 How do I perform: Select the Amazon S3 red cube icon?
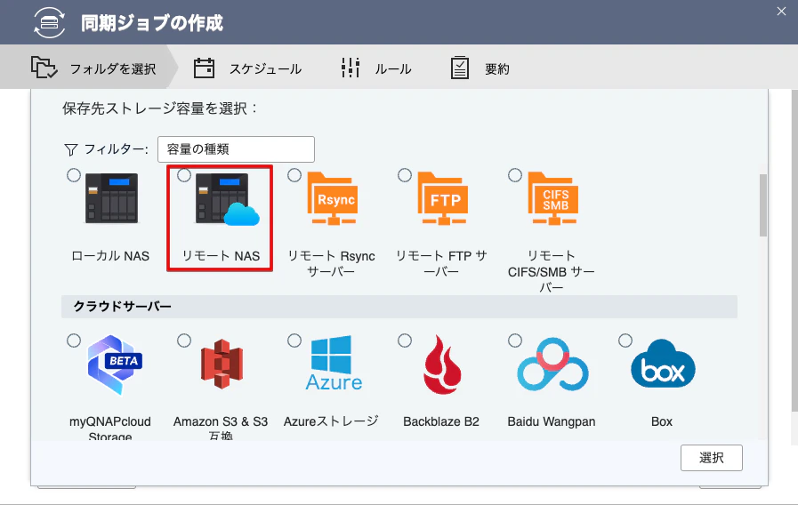point(222,365)
